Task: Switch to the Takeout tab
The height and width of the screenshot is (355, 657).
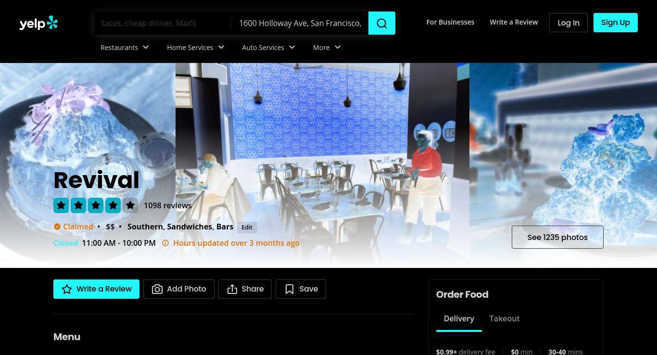Action: click(505, 318)
